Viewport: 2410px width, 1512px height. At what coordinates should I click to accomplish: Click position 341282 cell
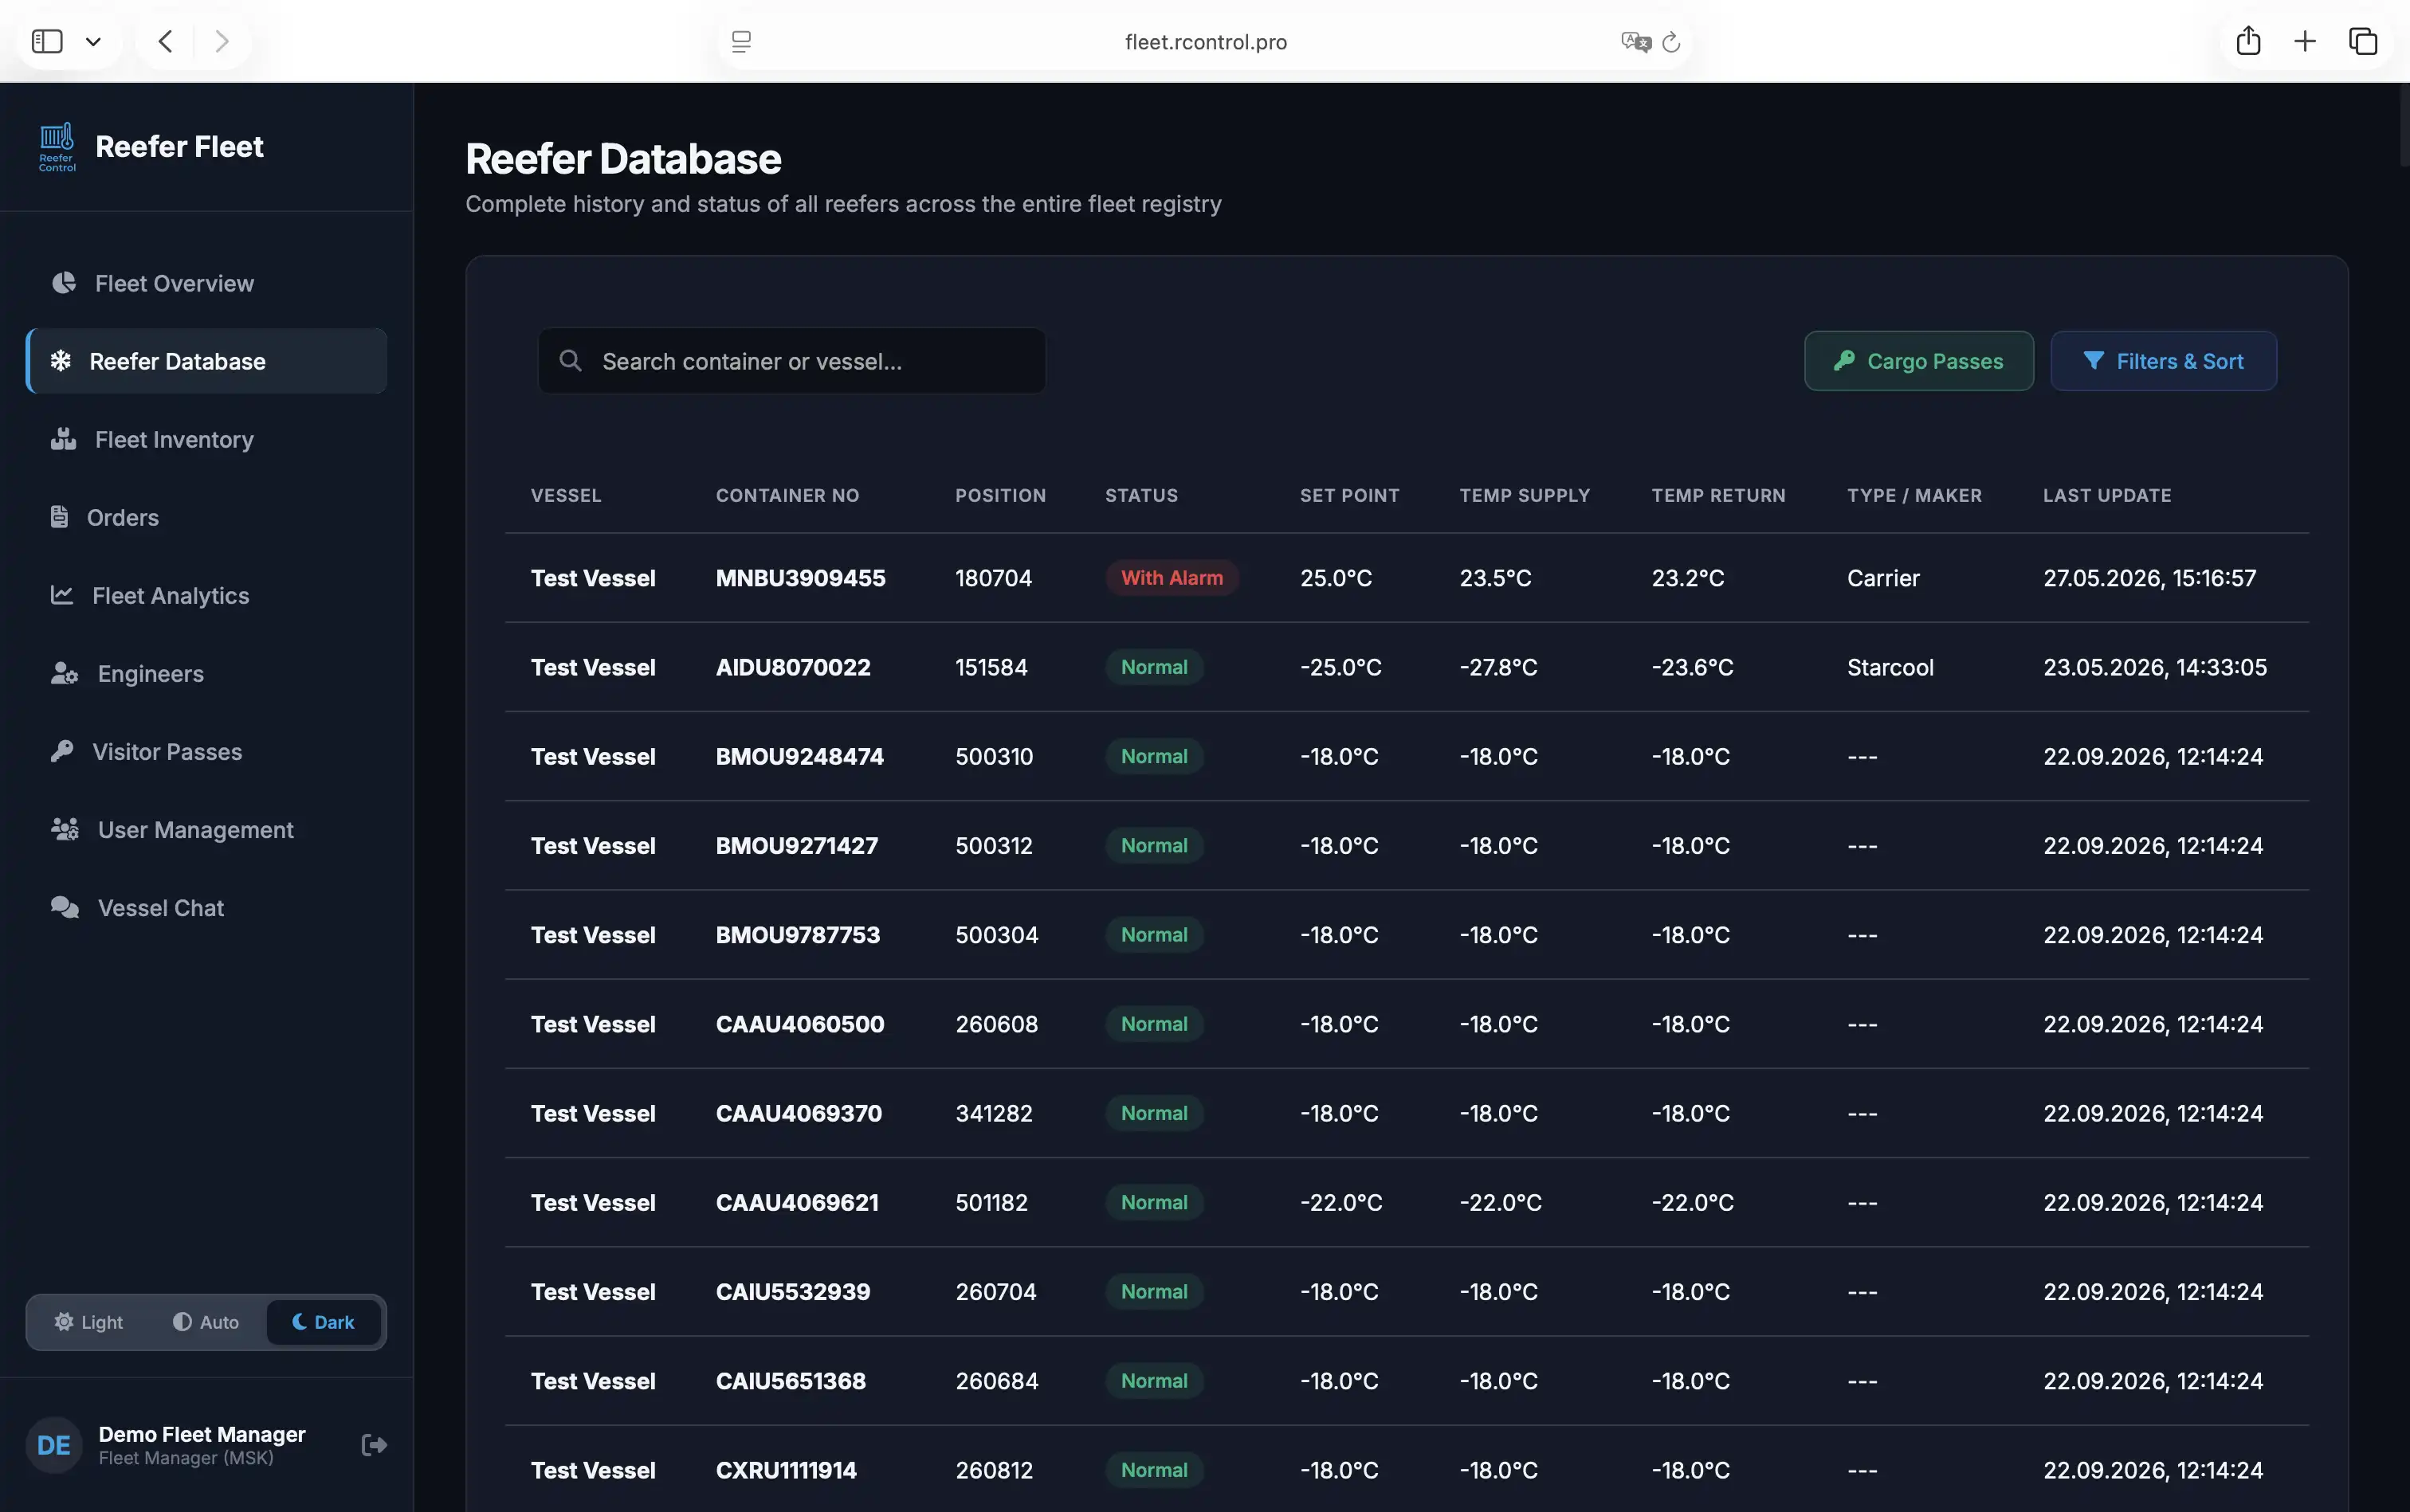pyautogui.click(x=994, y=1113)
